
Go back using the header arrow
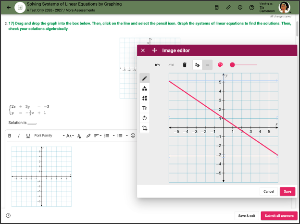[x=9, y=8]
